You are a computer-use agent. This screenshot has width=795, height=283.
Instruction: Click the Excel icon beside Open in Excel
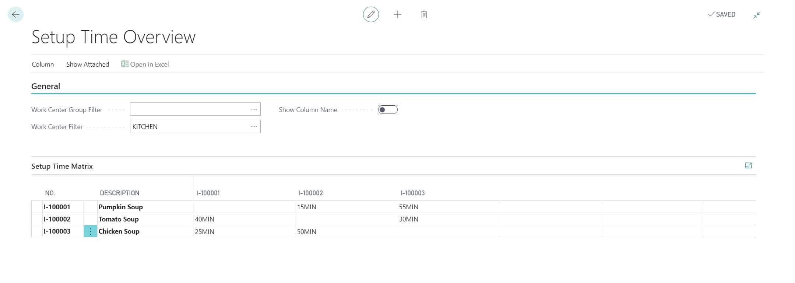125,64
